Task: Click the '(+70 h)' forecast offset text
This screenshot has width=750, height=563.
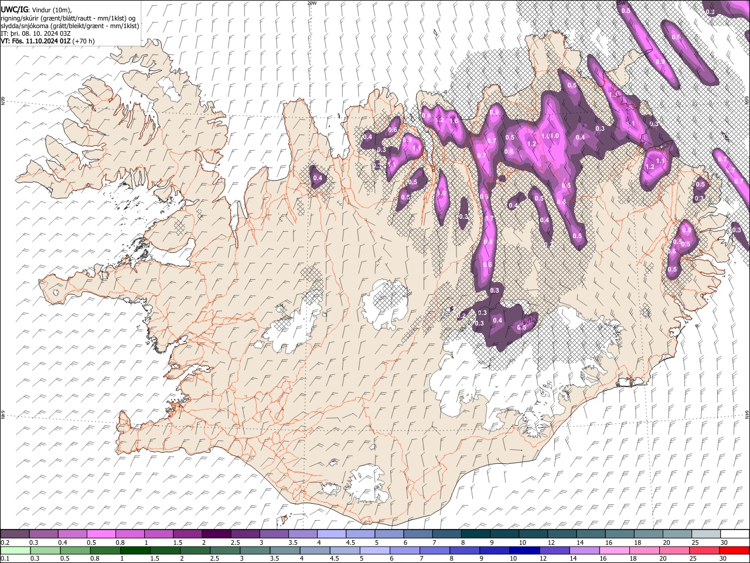Action: click(83, 41)
